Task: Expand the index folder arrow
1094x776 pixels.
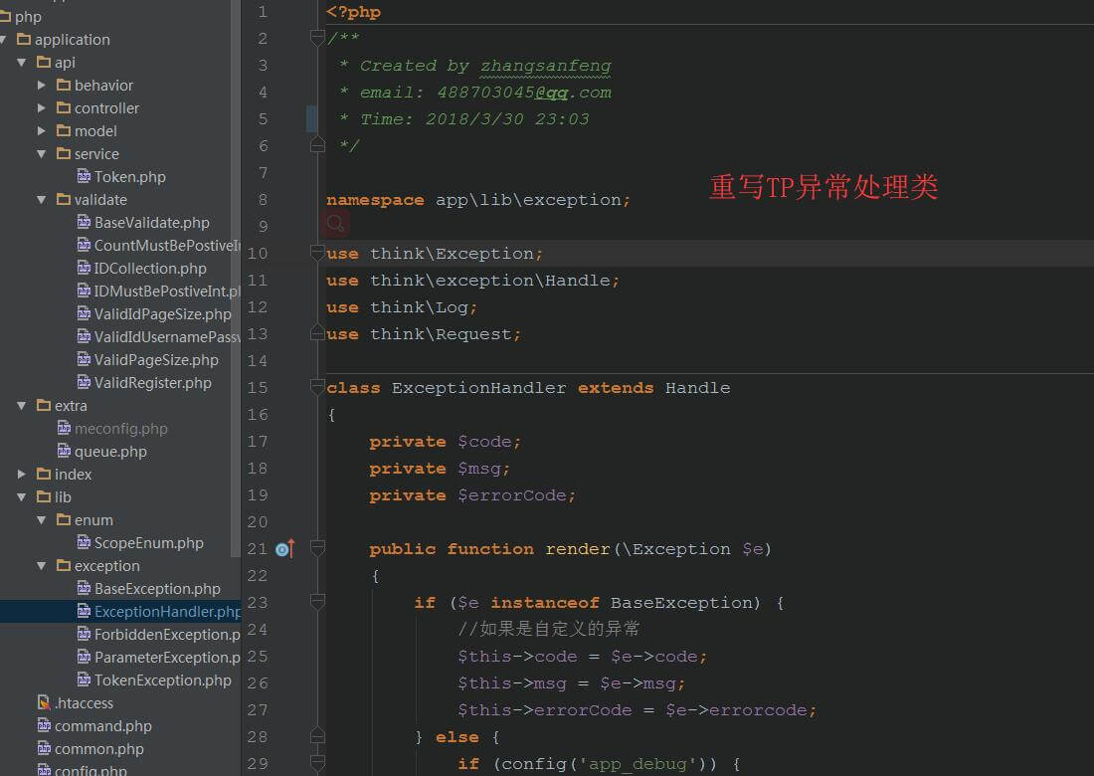Action: point(22,475)
